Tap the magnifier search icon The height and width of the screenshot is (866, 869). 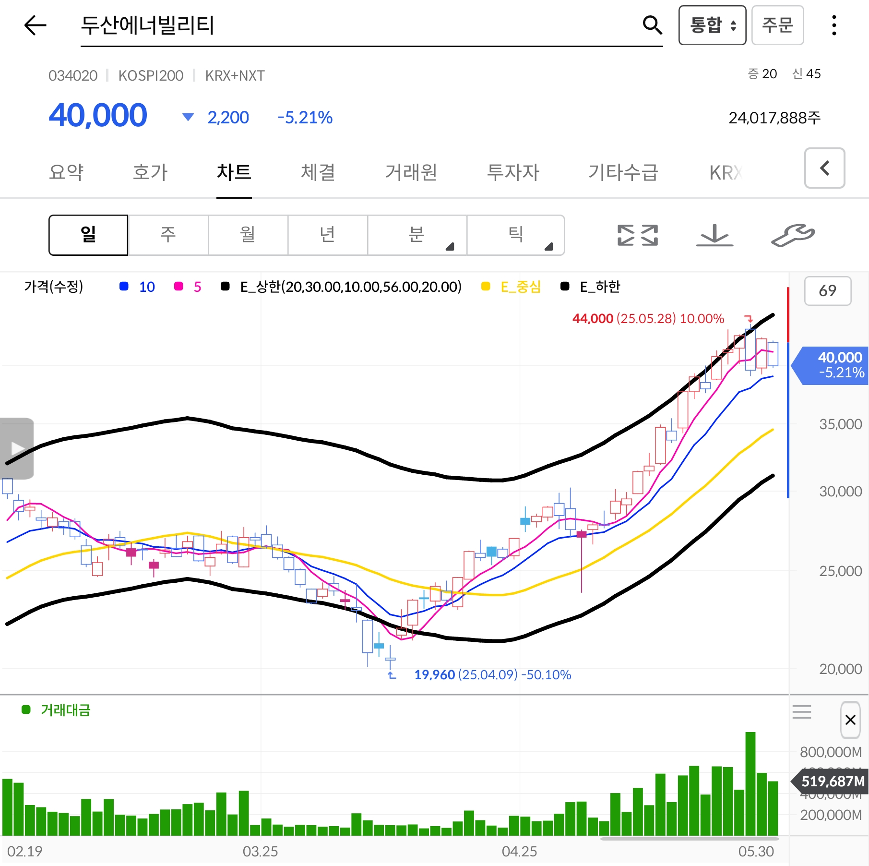652,25
